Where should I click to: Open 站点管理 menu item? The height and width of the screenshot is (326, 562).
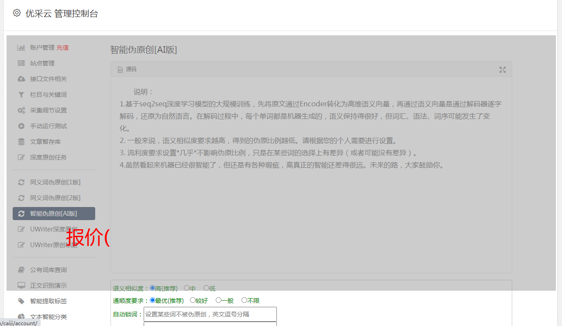[42, 63]
